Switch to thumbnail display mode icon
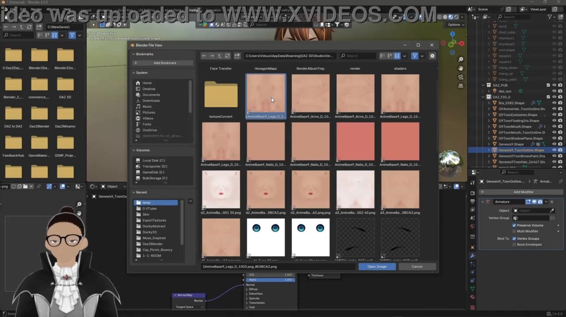The width and height of the screenshot is (566, 317). (x=397, y=56)
